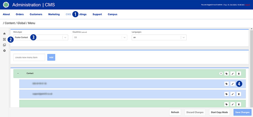Open the Menutype dropdown

(65, 37)
